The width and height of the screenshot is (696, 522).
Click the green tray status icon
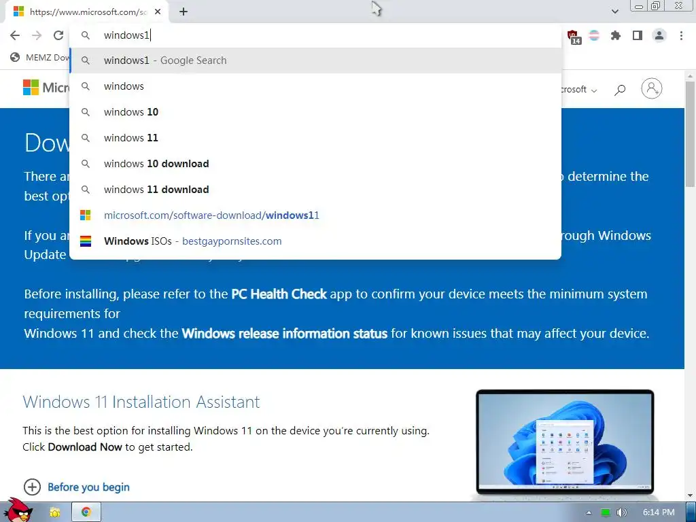point(606,512)
